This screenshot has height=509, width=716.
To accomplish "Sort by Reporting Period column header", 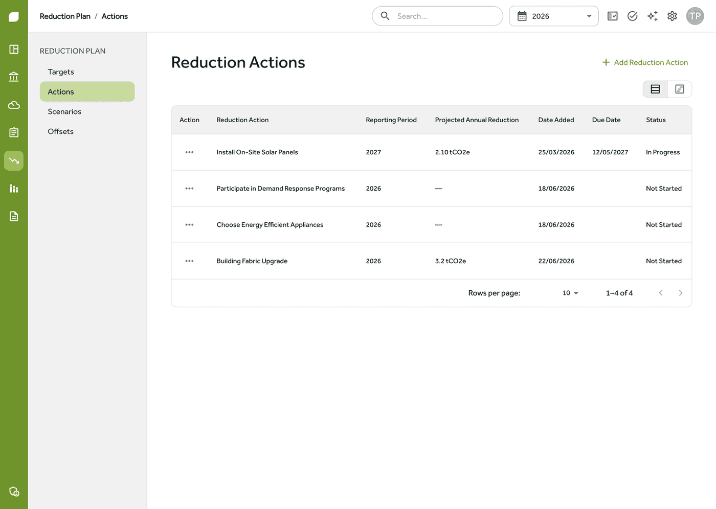I will pos(391,120).
